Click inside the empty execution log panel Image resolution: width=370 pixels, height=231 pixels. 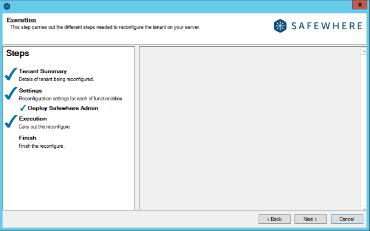(x=249, y=128)
